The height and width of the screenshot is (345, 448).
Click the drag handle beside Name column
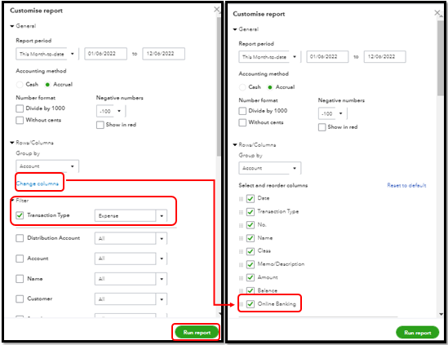tap(241, 238)
